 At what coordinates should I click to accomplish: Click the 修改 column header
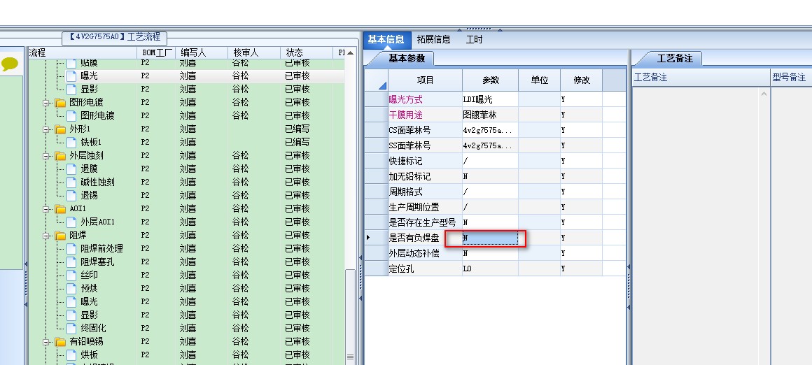tap(582, 80)
